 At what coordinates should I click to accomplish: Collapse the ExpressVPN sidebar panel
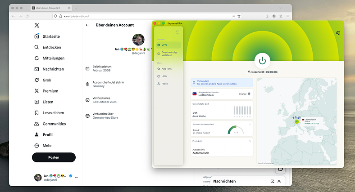pos(177,32)
